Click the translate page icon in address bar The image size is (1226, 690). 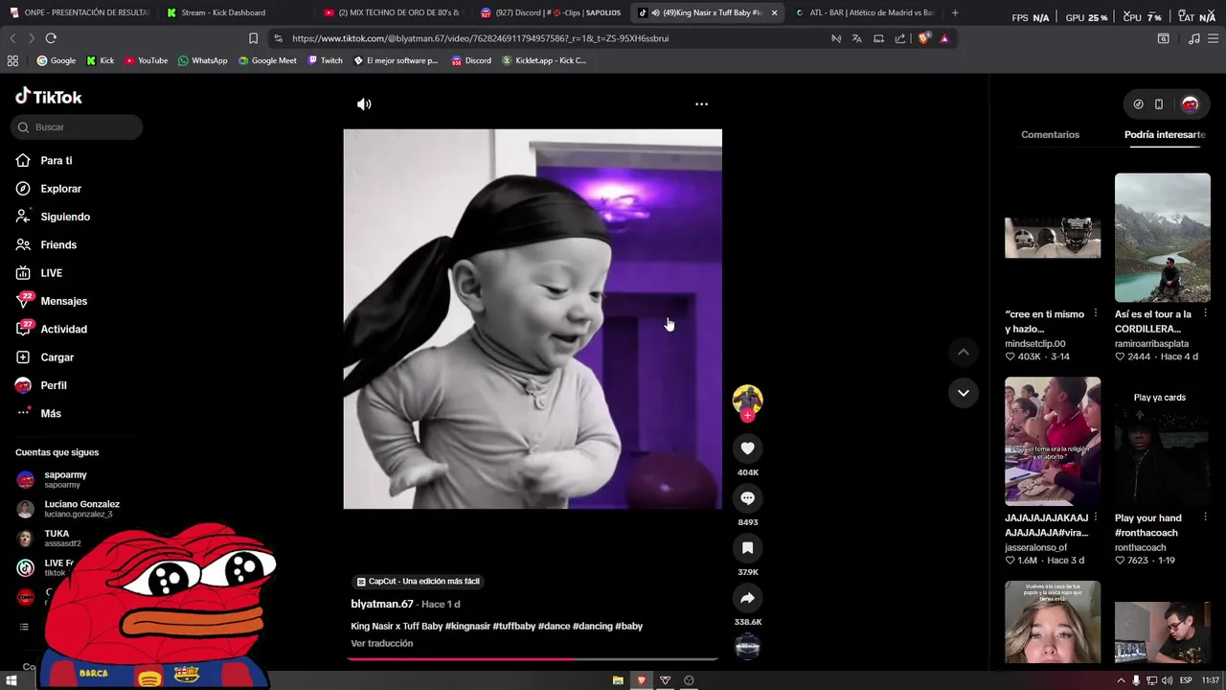(x=856, y=38)
